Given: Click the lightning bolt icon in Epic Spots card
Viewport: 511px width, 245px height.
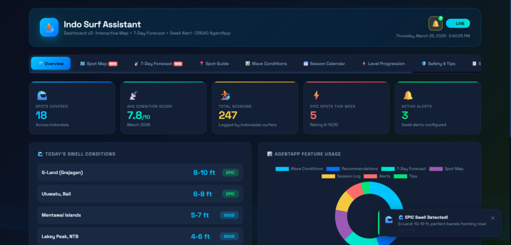Looking at the screenshot, I should tap(316, 95).
